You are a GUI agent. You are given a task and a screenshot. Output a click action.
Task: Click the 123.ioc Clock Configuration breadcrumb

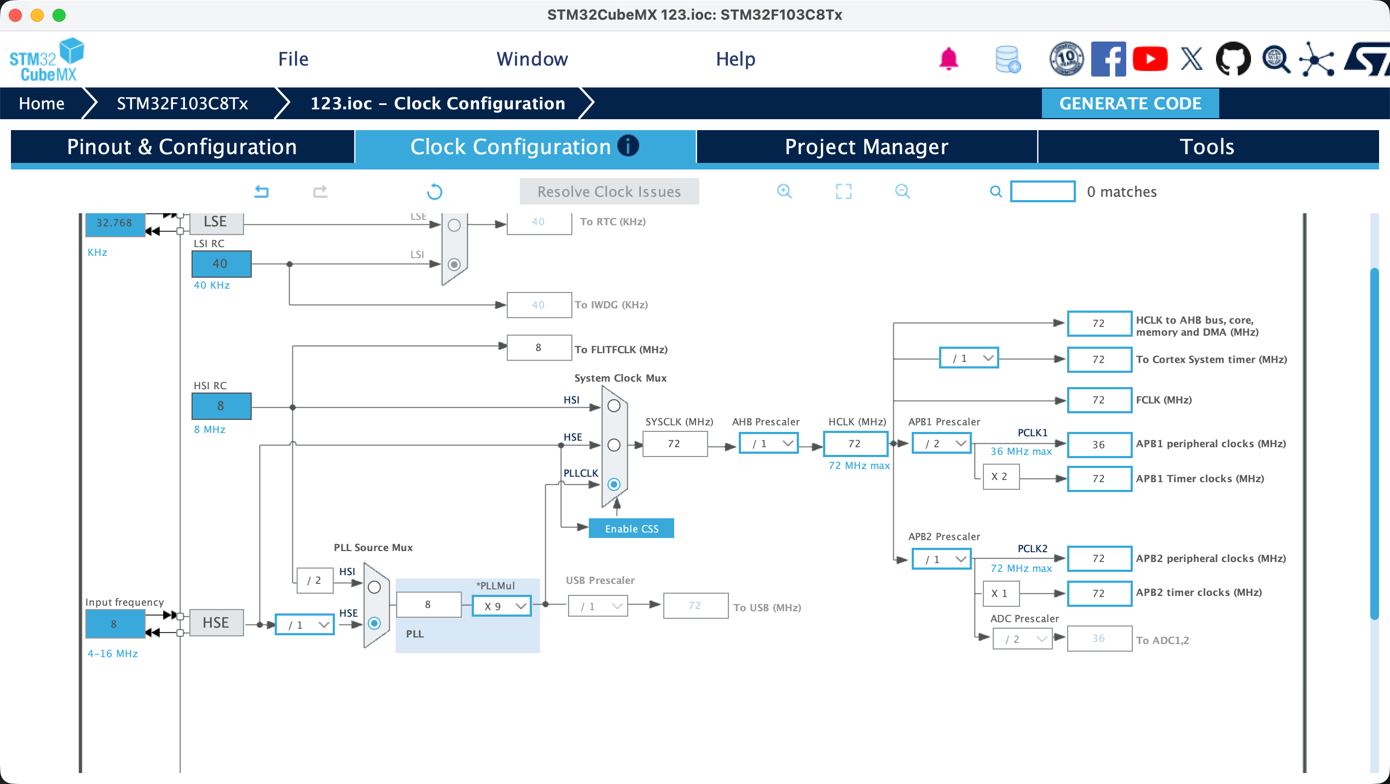click(438, 103)
